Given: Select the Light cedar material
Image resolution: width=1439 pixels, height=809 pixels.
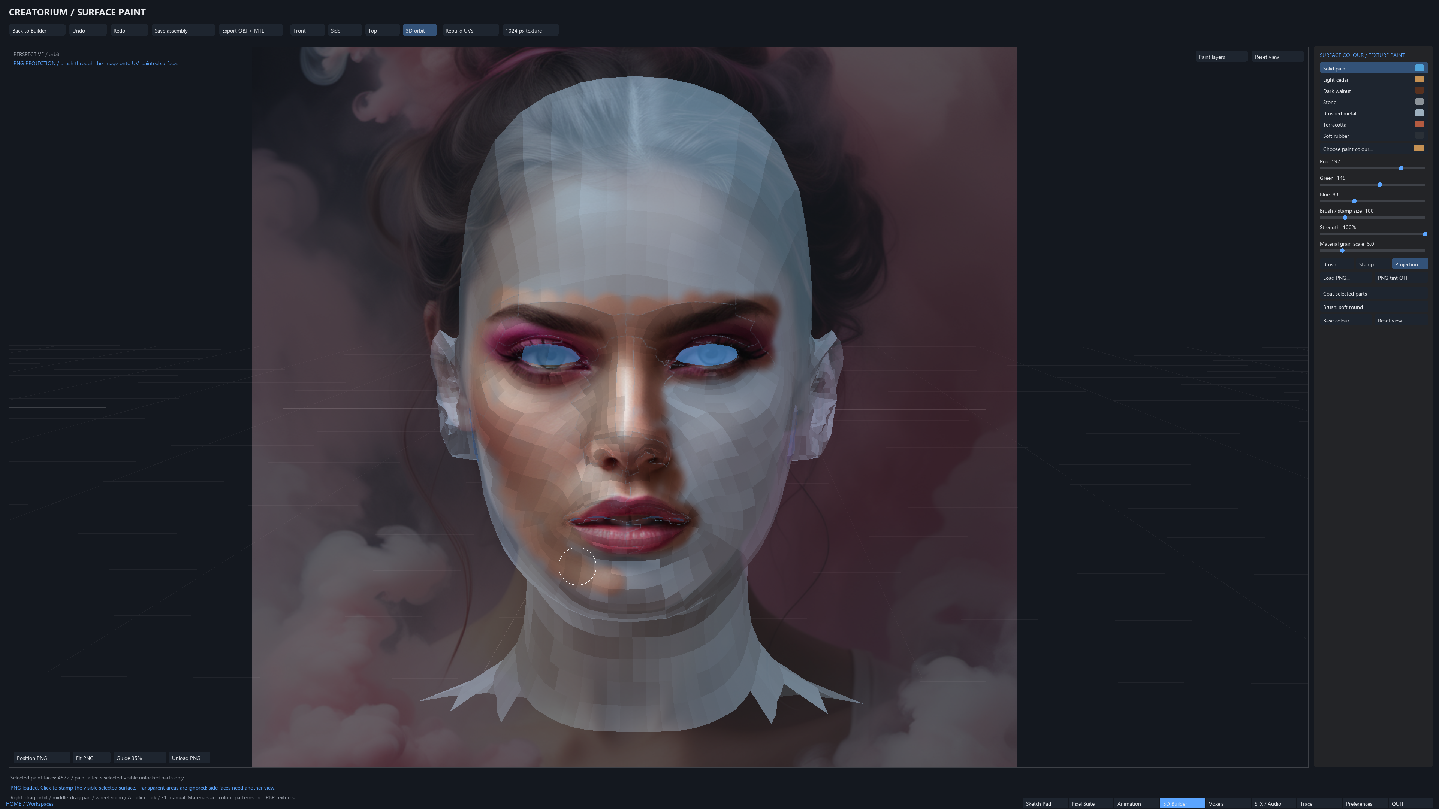Looking at the screenshot, I should [1373, 80].
